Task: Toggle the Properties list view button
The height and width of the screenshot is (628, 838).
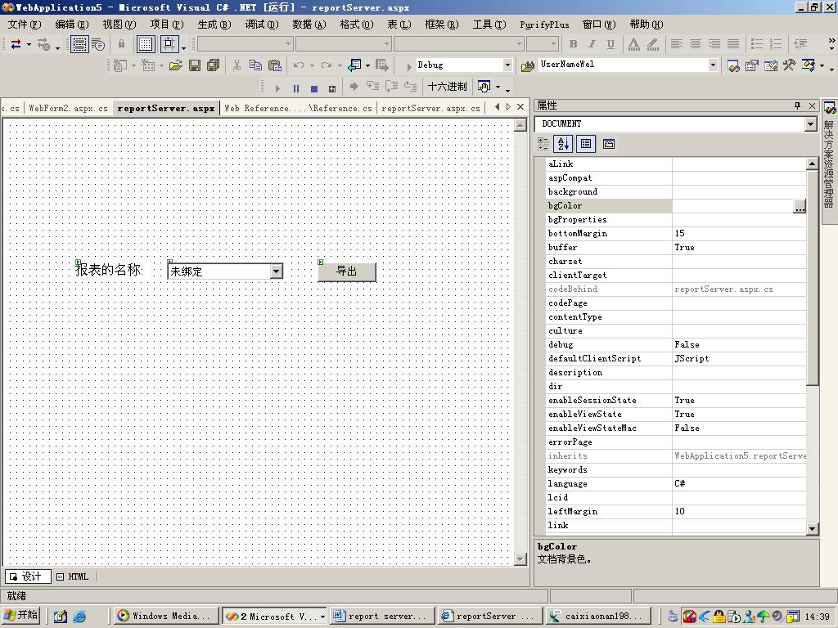Action: click(x=586, y=144)
